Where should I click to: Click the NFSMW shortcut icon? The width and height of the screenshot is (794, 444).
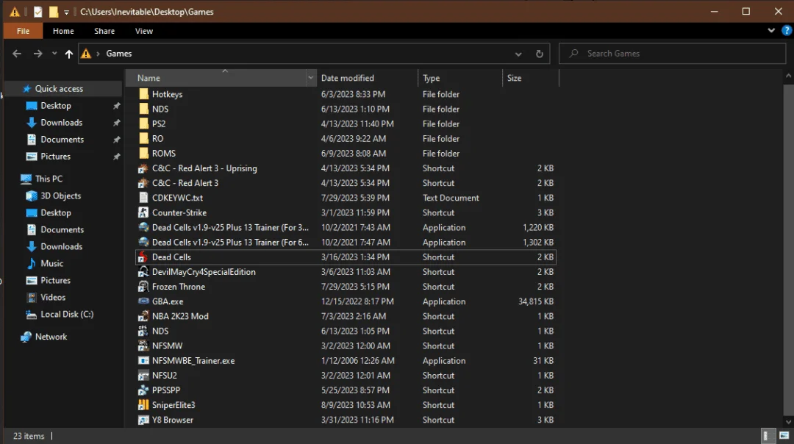pos(143,345)
